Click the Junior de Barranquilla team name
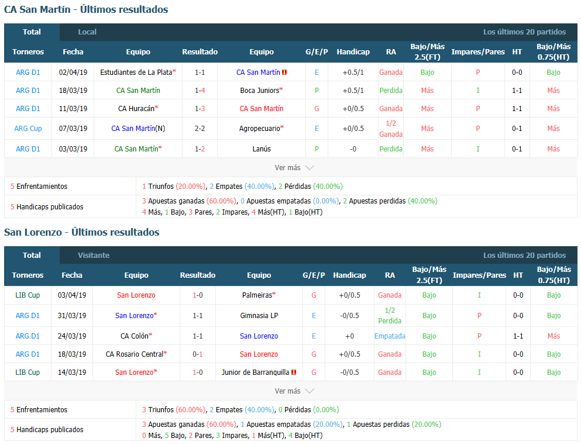 pos(255,372)
